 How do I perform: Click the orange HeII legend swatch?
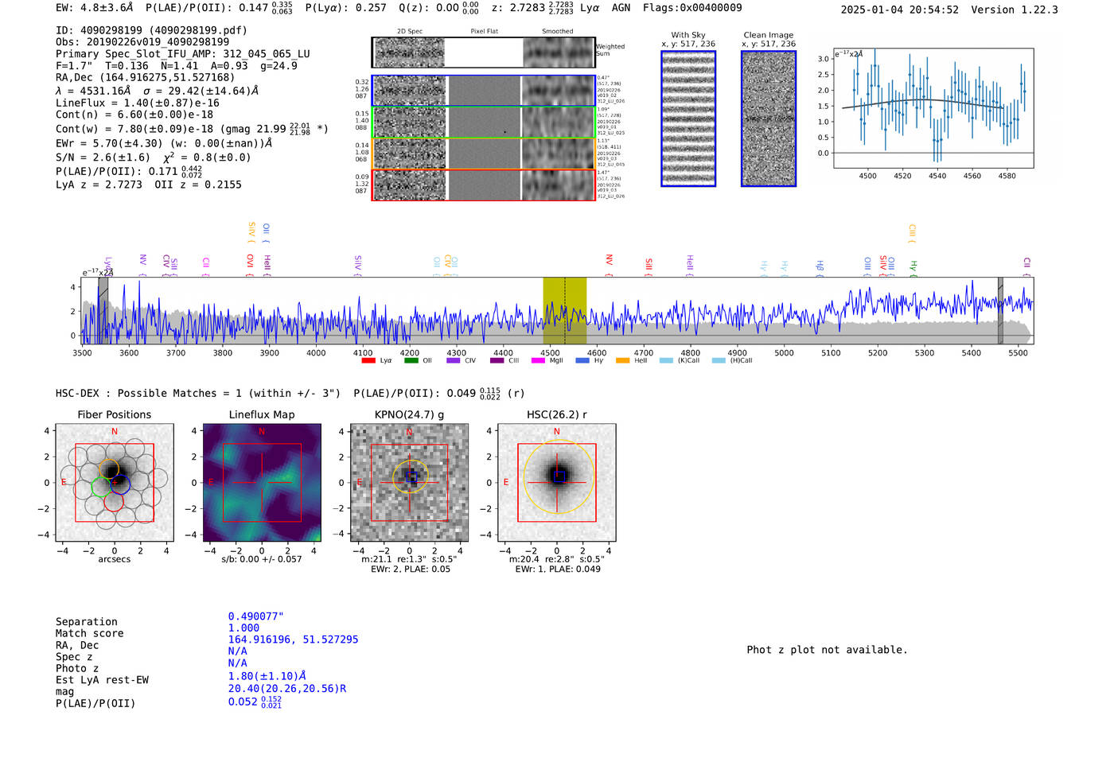pos(622,361)
